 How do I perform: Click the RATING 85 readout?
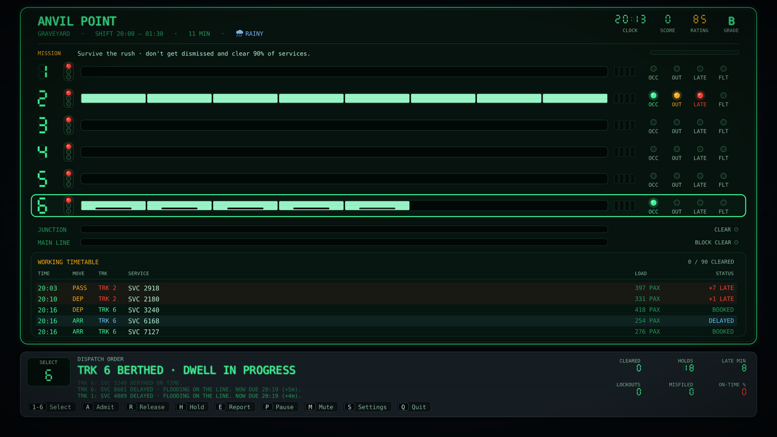click(699, 23)
